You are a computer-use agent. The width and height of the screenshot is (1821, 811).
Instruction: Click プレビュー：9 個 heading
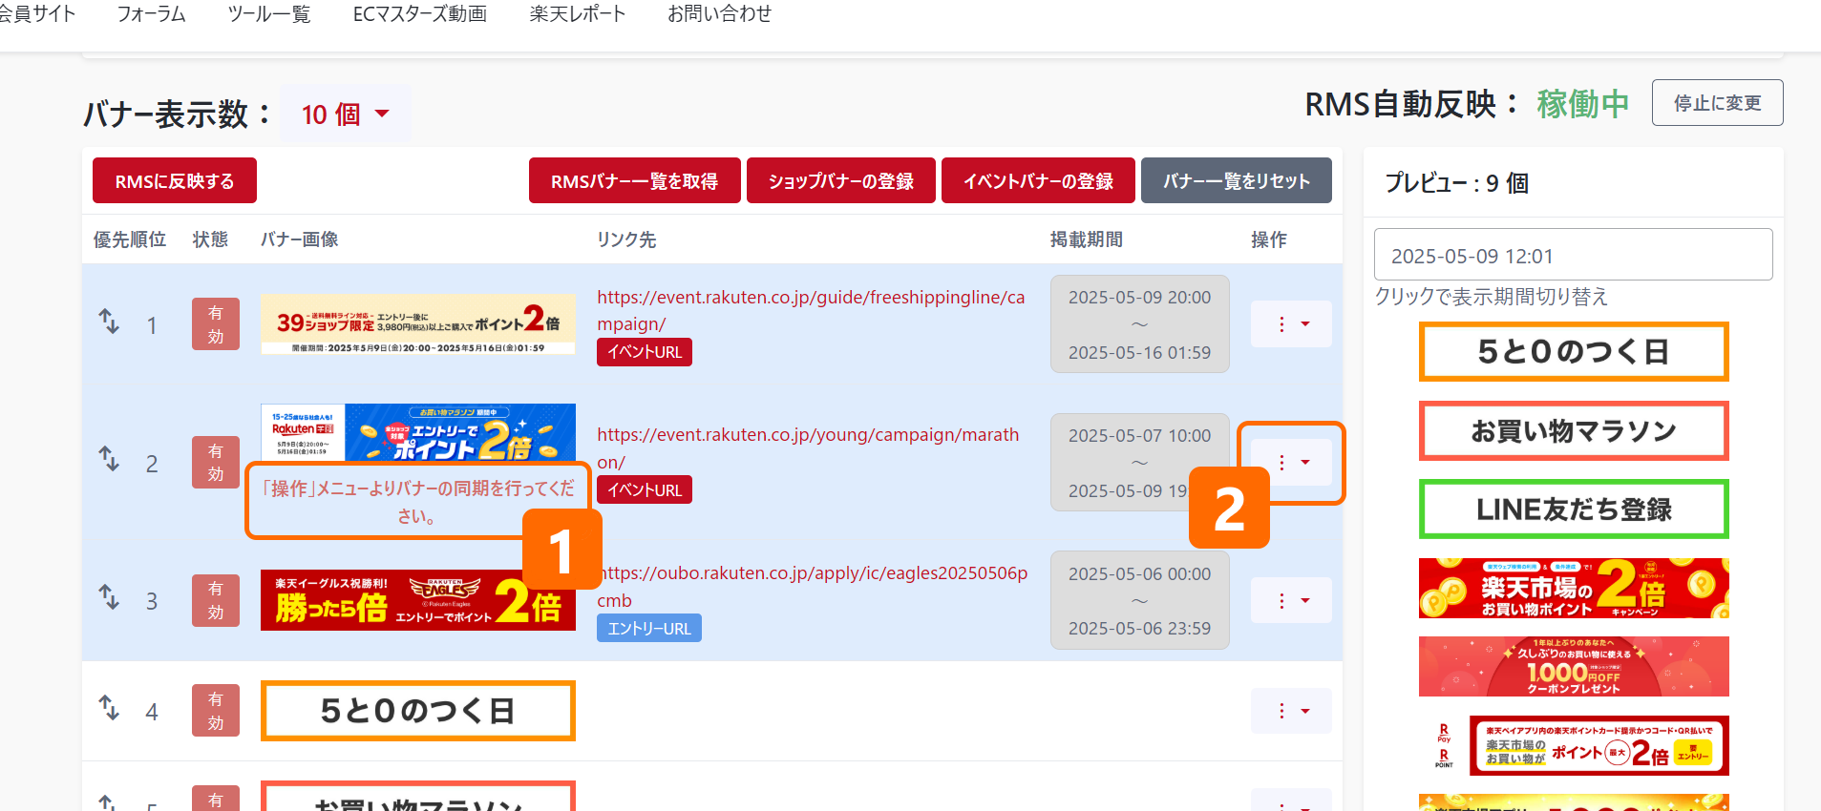1457,182
